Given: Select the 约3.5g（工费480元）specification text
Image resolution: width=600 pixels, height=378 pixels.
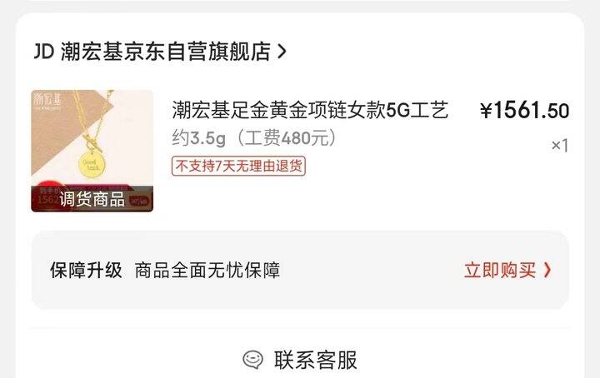Looking at the screenshot, I should tap(254, 138).
